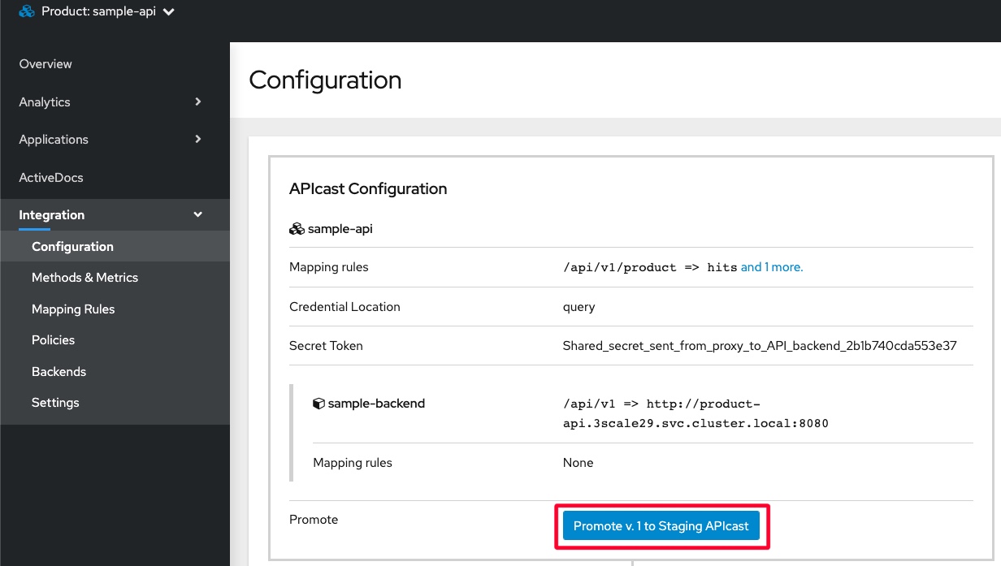
Task: Open ActiveDocs from the sidebar
Action: (x=51, y=177)
